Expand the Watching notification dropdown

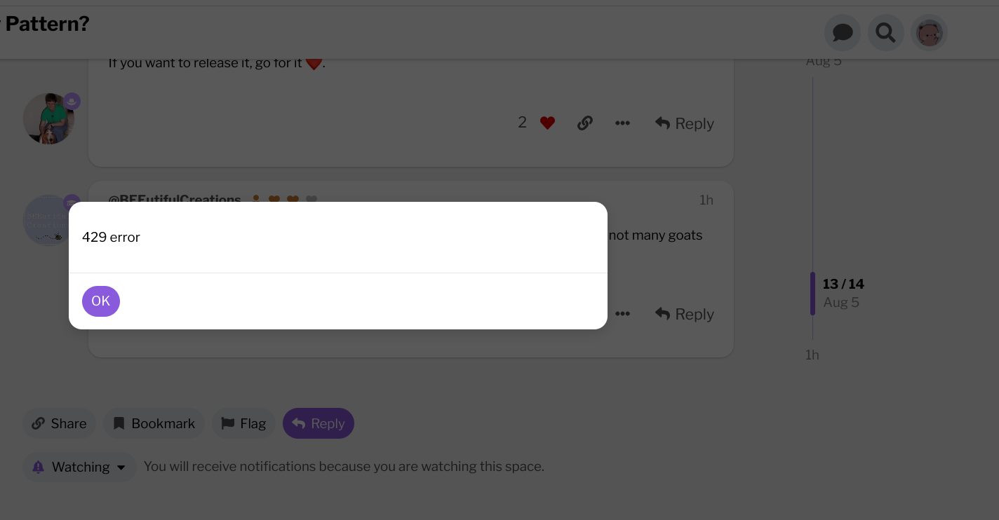tap(79, 467)
